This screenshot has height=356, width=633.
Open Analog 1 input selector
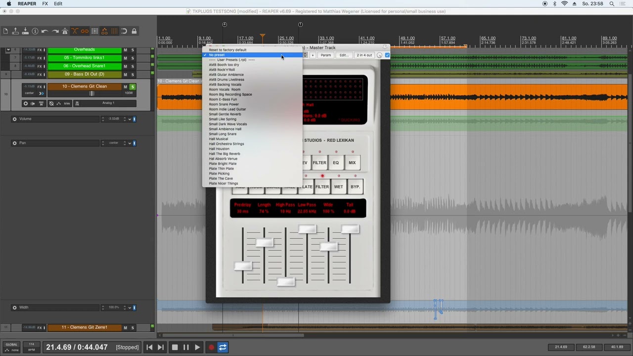coord(108,103)
